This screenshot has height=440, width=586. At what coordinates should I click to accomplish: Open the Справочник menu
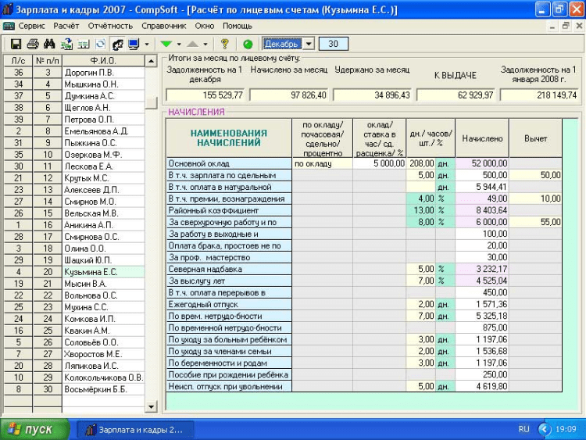(164, 26)
